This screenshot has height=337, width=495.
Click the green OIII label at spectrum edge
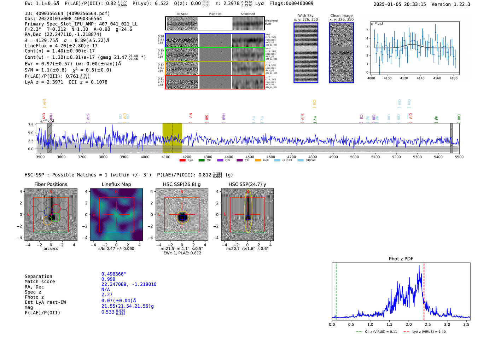point(459,117)
